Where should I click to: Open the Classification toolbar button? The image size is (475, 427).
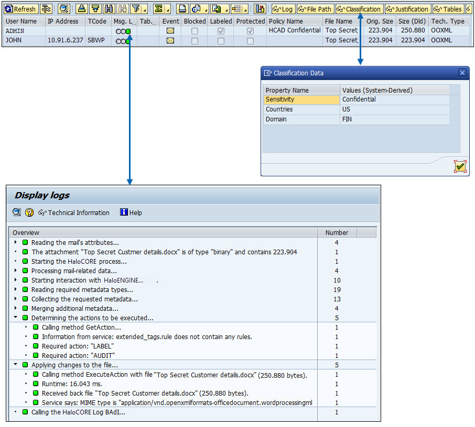(x=359, y=9)
